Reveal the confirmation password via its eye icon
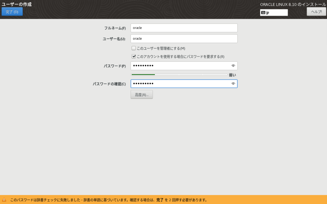 point(233,84)
